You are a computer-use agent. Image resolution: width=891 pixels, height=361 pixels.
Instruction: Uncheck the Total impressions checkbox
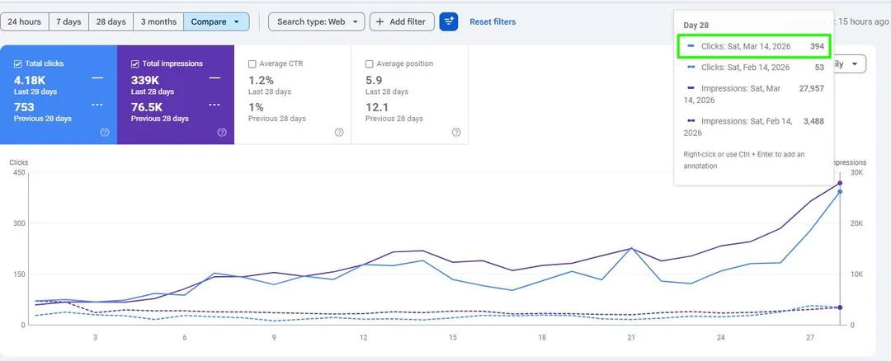134,63
